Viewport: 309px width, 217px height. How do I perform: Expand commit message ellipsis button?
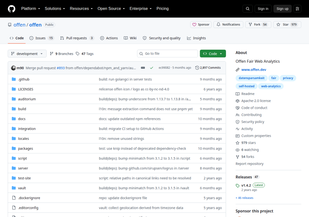click(x=143, y=68)
